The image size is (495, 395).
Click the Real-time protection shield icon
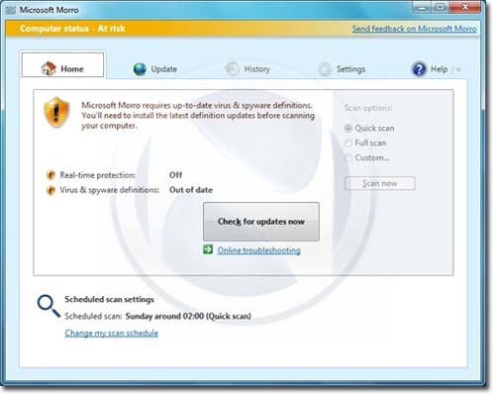tap(50, 175)
